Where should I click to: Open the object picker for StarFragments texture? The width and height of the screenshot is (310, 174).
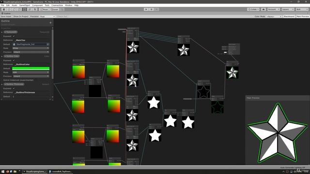tap(47, 44)
